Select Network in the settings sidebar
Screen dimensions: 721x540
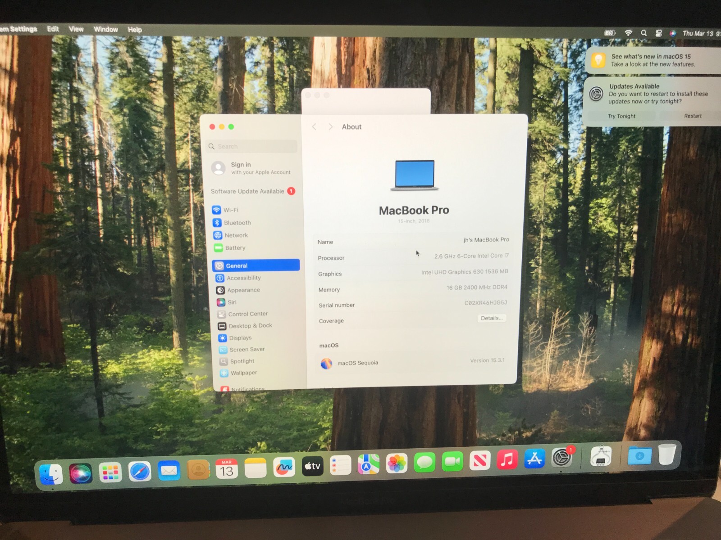coord(236,235)
